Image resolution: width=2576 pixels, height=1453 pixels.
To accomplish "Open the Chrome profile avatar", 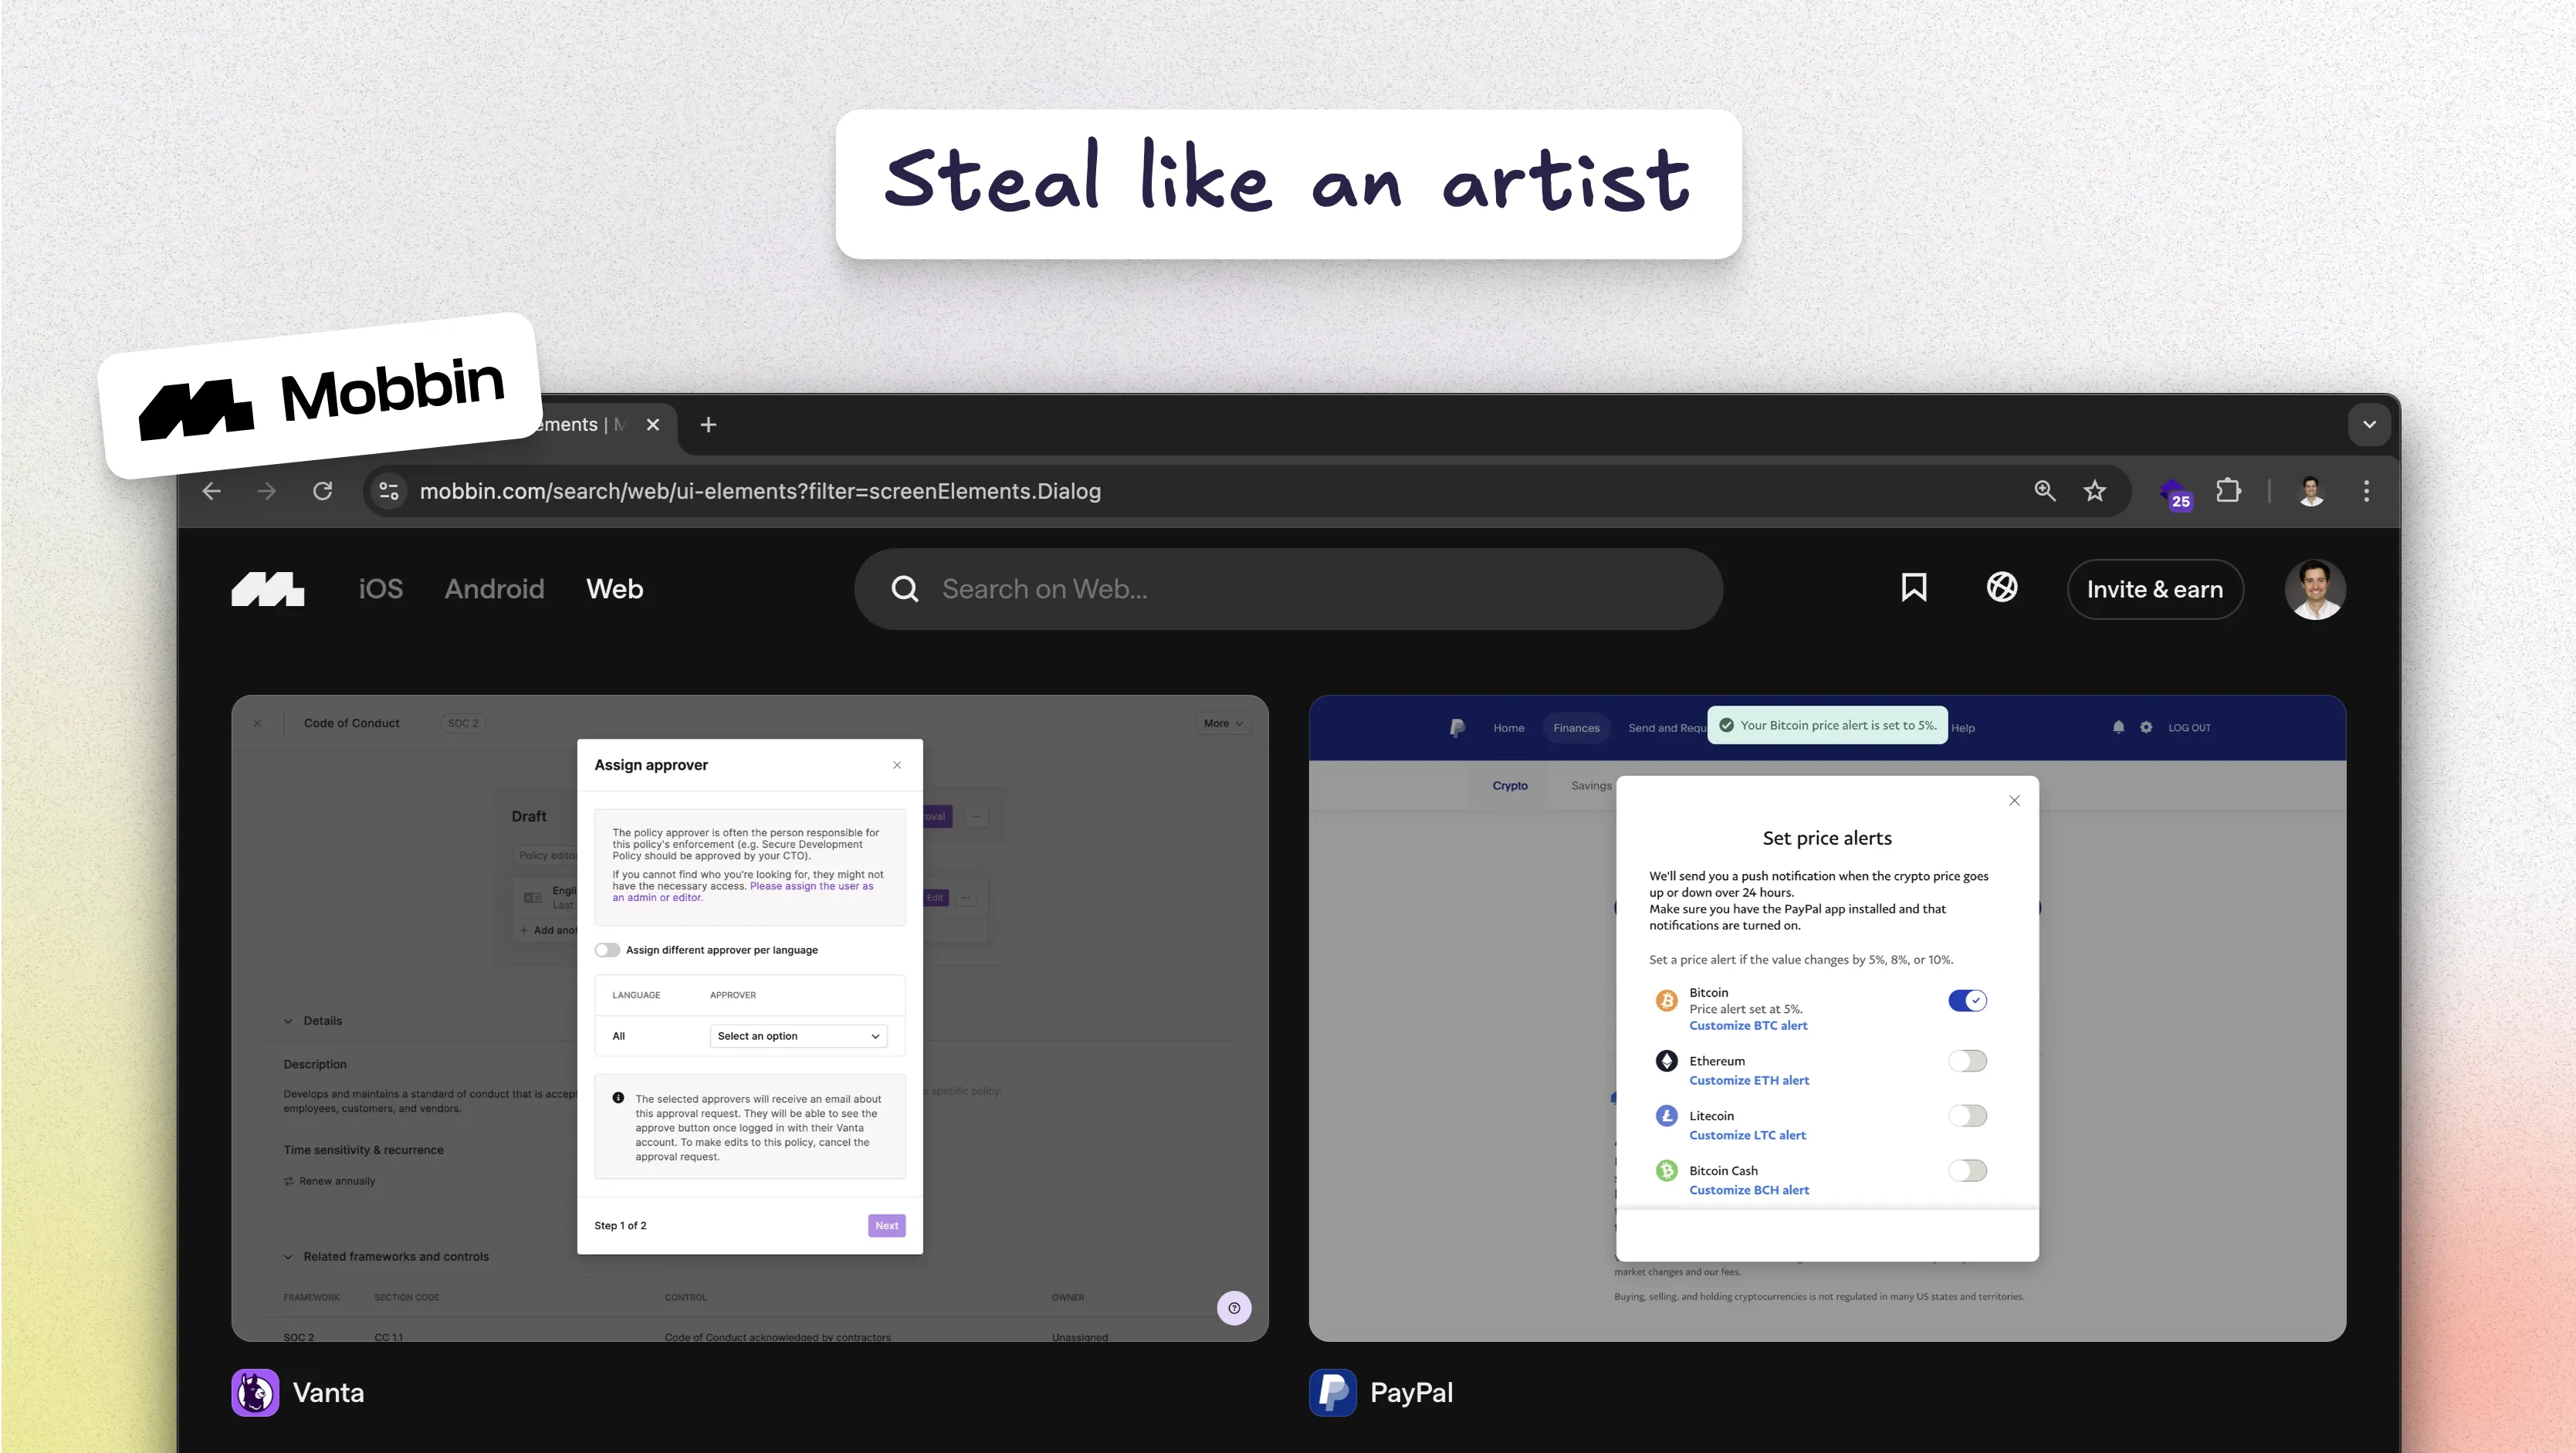I will [2311, 491].
